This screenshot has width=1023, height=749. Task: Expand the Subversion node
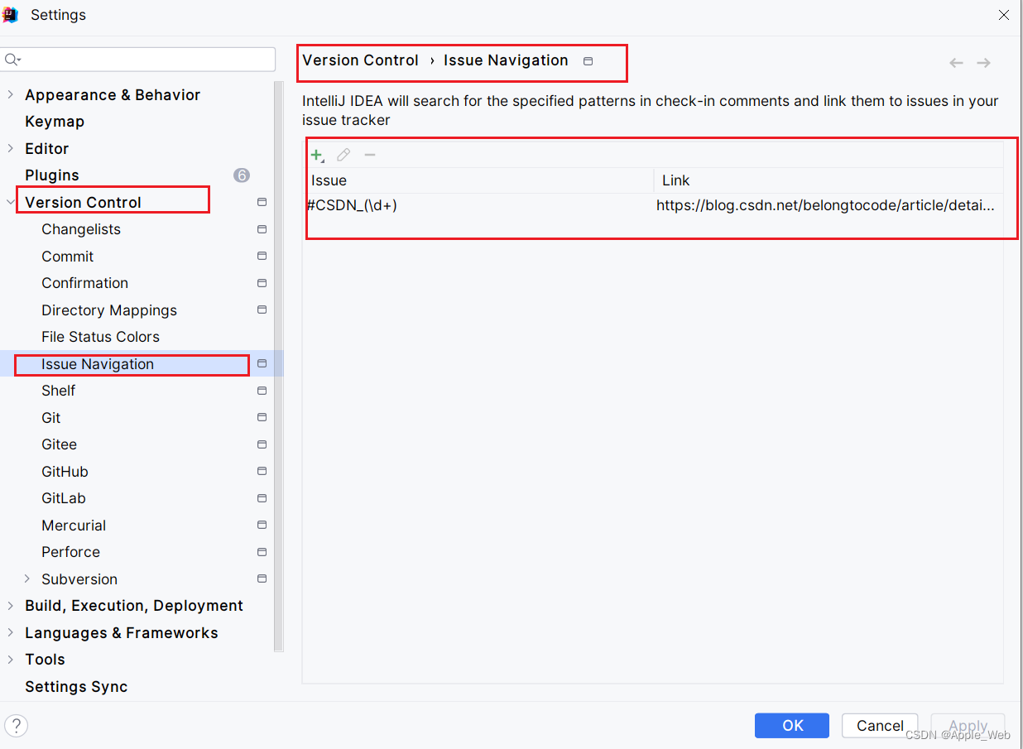click(27, 579)
